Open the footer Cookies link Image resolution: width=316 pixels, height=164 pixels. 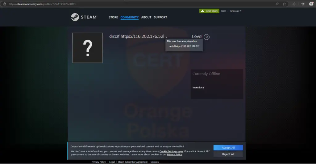click(x=155, y=162)
